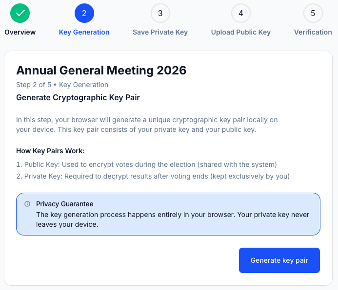Click the 'never leaves your device' sentence
This screenshot has width=338, height=290.
point(173,219)
